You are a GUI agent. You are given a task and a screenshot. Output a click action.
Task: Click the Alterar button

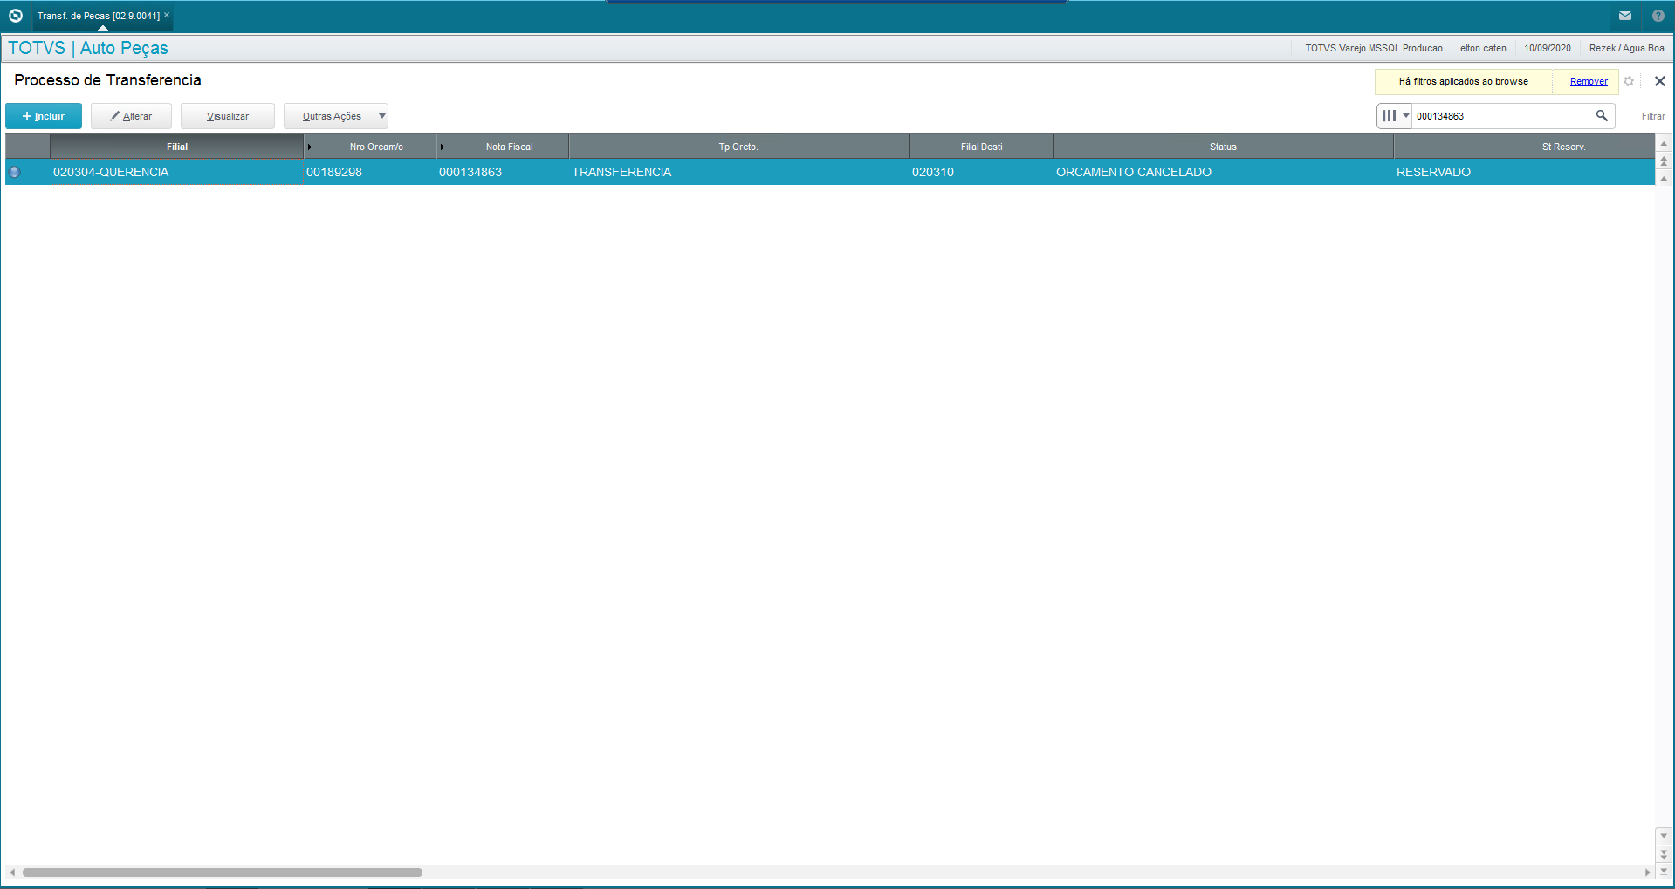click(x=131, y=116)
